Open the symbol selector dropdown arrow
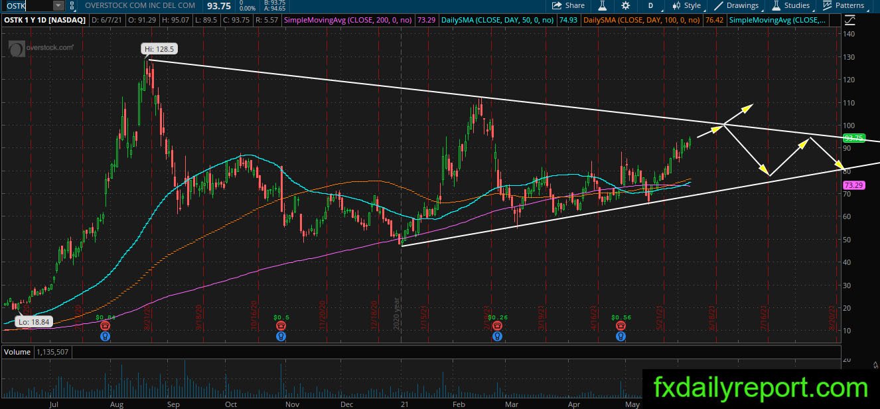The image size is (880, 409). [58, 5]
